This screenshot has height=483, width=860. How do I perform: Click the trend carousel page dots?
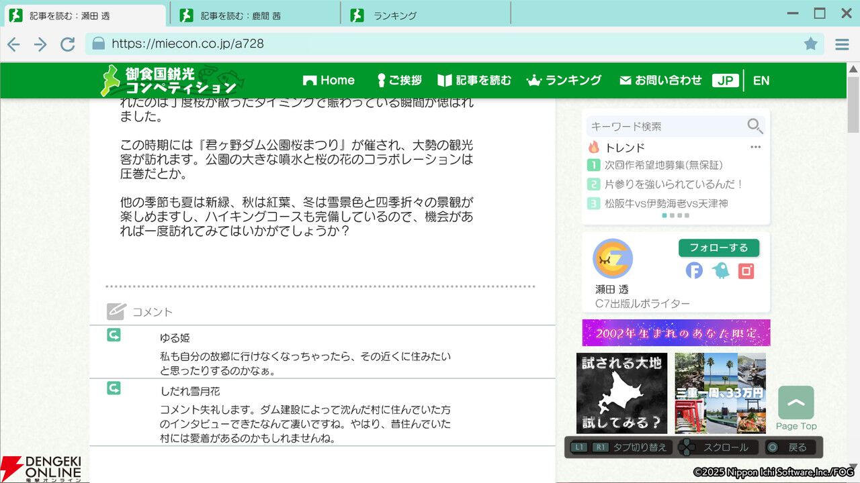point(675,216)
